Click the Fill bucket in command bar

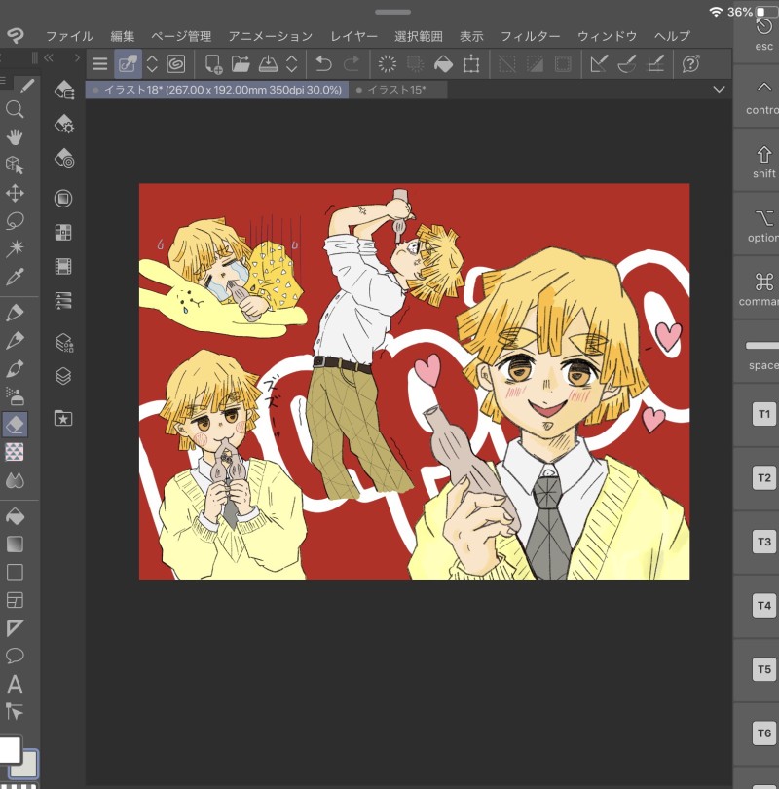coord(443,64)
